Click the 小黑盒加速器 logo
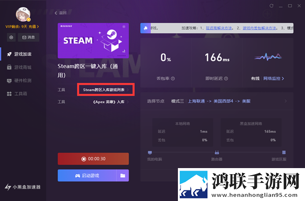Screen dimensions: 305x201 [22, 187]
